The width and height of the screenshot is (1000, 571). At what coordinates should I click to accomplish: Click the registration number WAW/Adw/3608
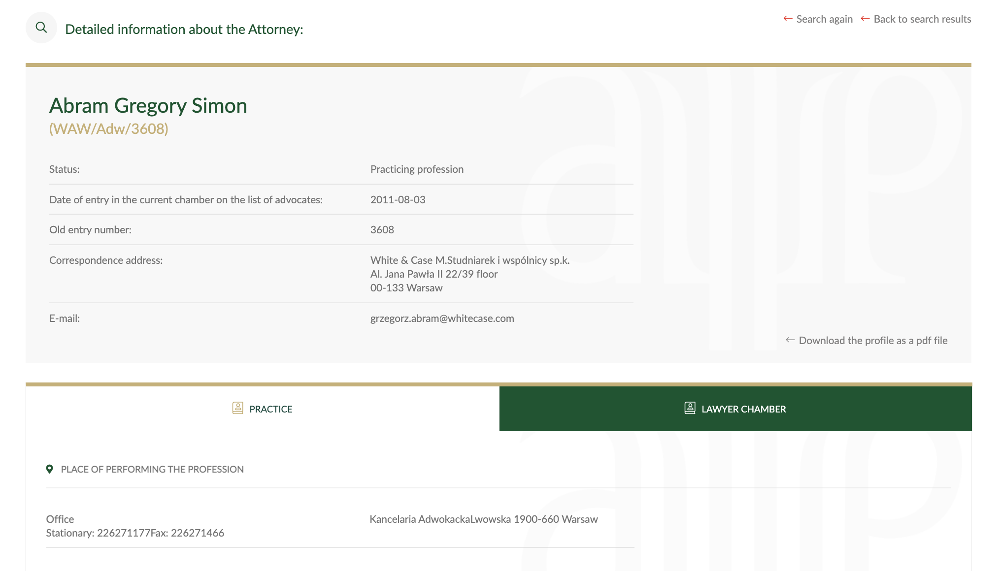tap(109, 129)
